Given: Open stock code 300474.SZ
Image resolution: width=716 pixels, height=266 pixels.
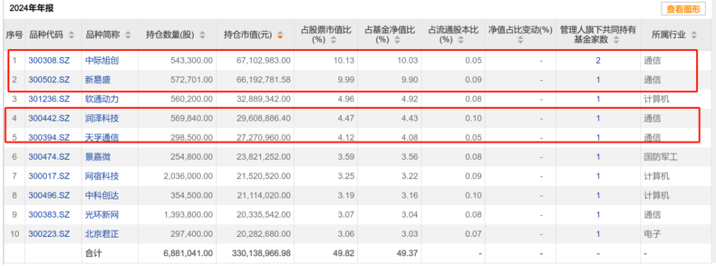Looking at the screenshot, I should coord(49,157).
